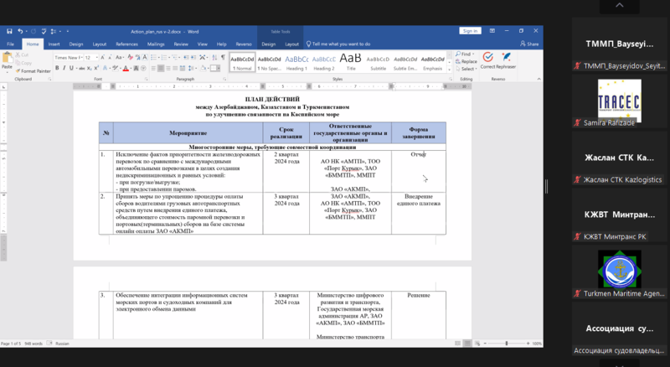Center the paragraph text
This screenshot has height=367, width=670.
(x=161, y=68)
